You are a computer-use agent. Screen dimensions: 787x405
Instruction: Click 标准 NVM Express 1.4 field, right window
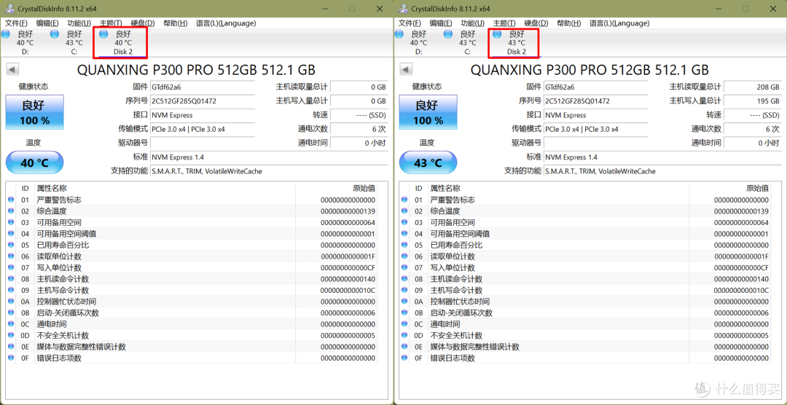pyautogui.click(x=662, y=157)
